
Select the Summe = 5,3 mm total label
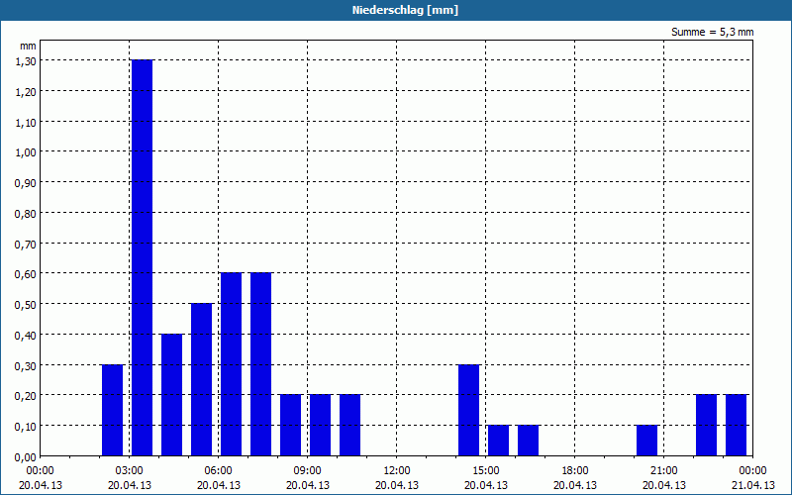(x=712, y=33)
